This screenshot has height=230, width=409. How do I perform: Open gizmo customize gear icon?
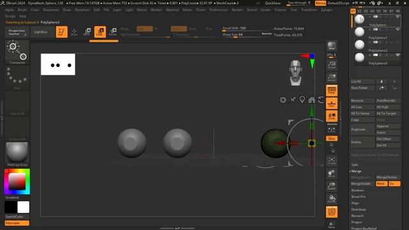282,100
